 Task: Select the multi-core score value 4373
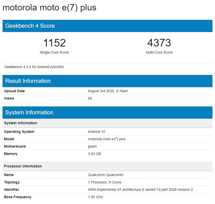click(x=159, y=43)
